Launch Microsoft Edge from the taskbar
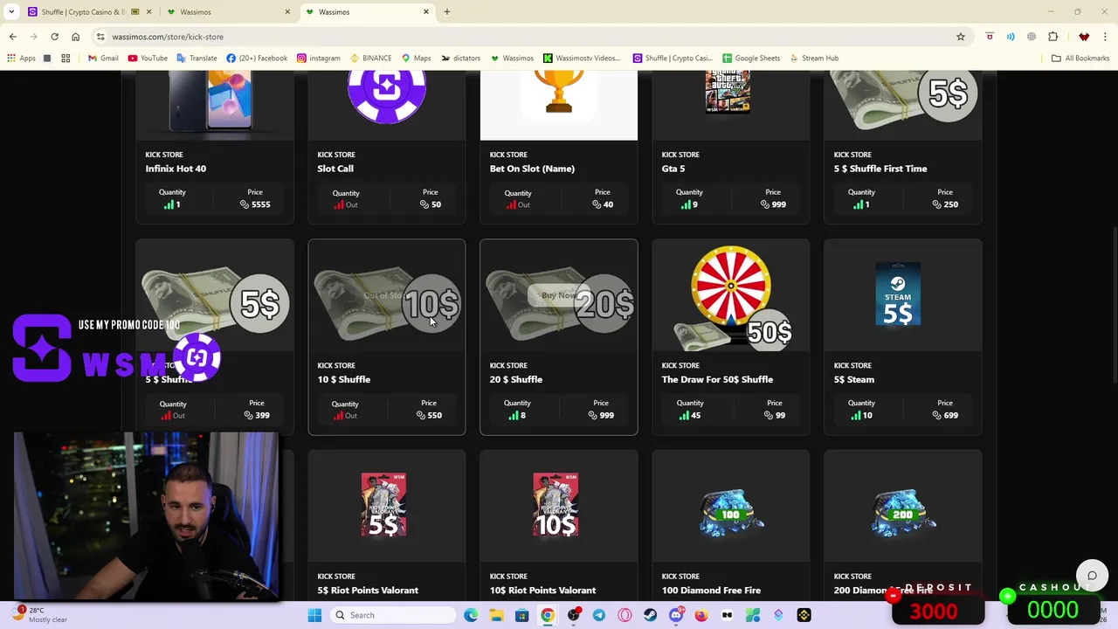This screenshot has width=1118, height=629. coord(471,615)
